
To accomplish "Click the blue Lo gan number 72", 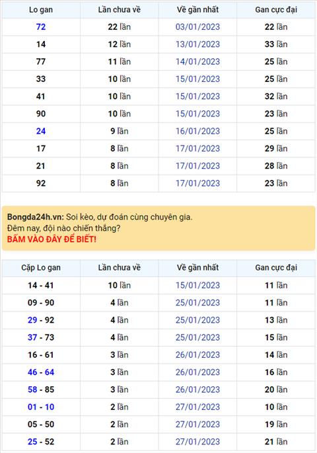I will pyautogui.click(x=41, y=27).
